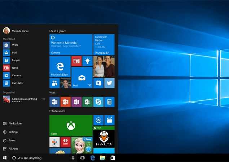Launch the PowerPoint tile
Image resolution: width=229 pixels, height=162 pixels.
(66, 102)
